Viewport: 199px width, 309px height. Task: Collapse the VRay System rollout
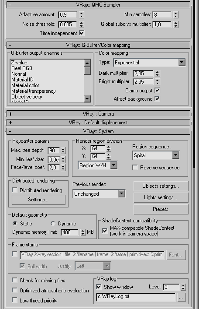coord(98,131)
